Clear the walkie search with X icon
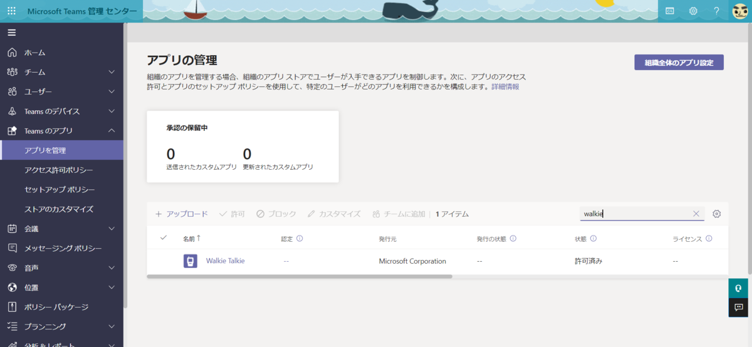 tap(696, 214)
